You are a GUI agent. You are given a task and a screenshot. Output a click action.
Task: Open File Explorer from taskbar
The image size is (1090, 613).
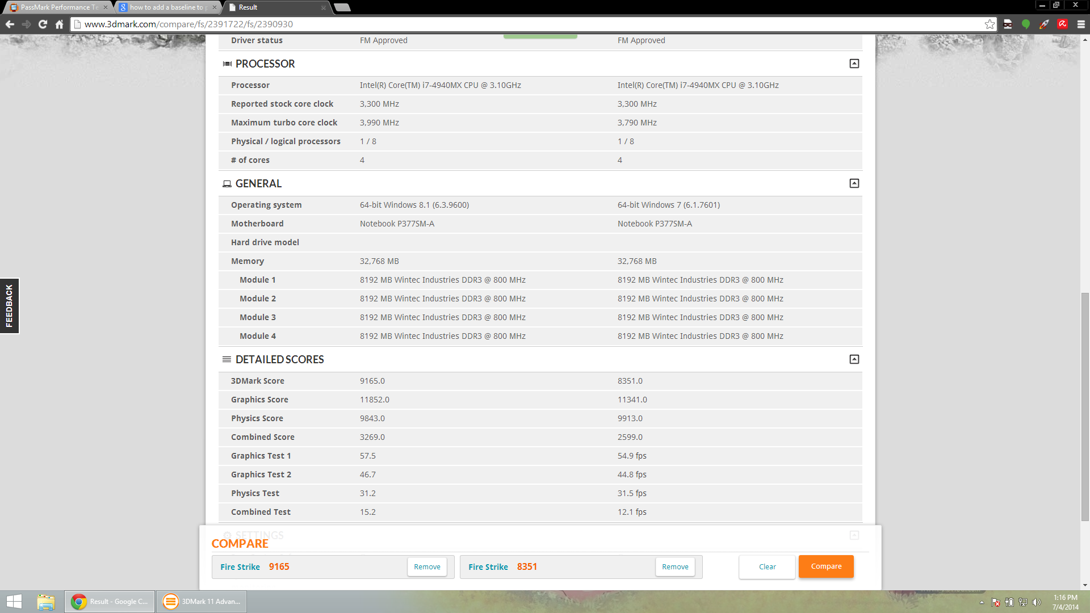click(45, 602)
